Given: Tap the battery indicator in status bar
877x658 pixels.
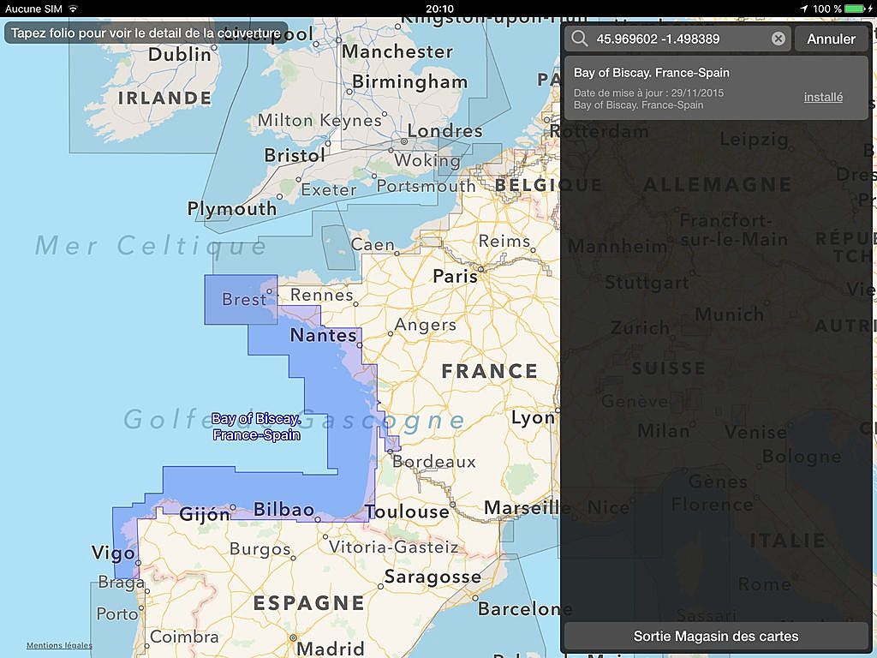Looking at the screenshot, I should (x=856, y=9).
